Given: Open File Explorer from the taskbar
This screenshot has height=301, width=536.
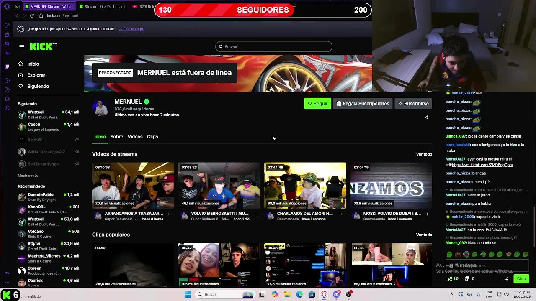Looking at the screenshot, I should 287,294.
